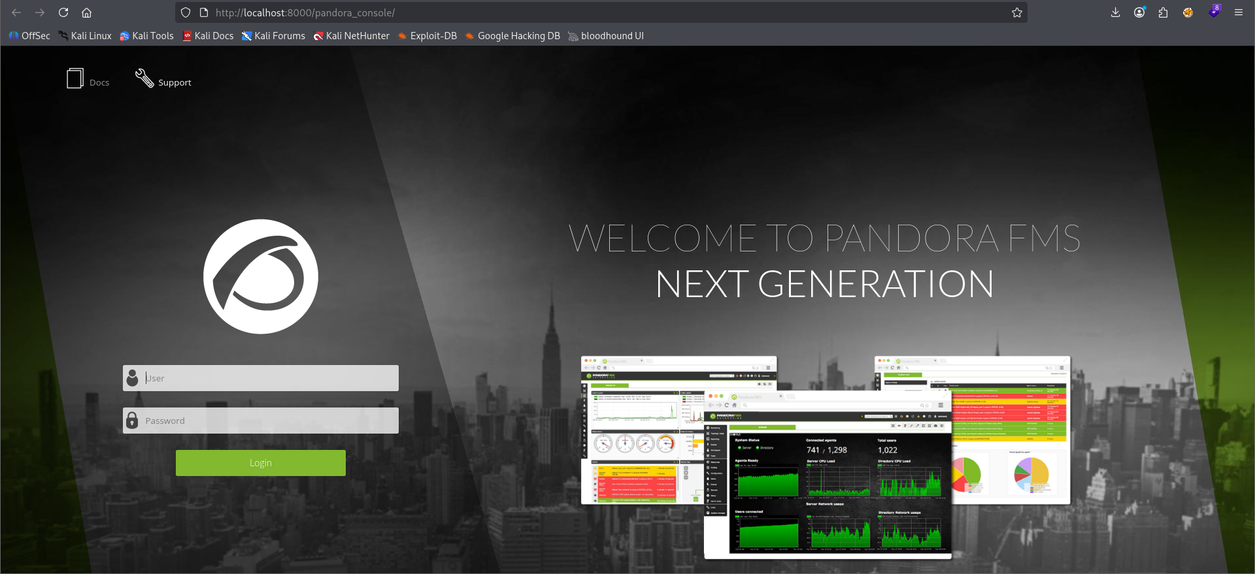Image resolution: width=1255 pixels, height=574 pixels.
Task: Click the center dark dashboard screenshot
Action: tap(828, 475)
